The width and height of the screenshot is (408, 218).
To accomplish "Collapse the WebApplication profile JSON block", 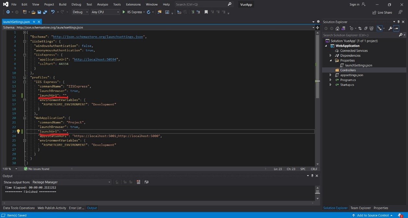I will click(25, 118).
